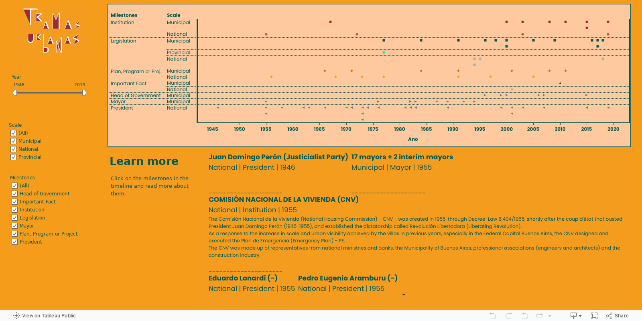
Task: Uncheck the Plan, Program or Project checkbox
Action: (x=14, y=234)
